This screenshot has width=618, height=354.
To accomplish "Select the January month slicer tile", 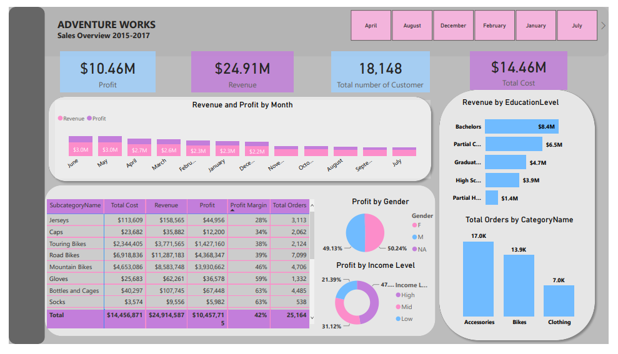I will [536, 26].
